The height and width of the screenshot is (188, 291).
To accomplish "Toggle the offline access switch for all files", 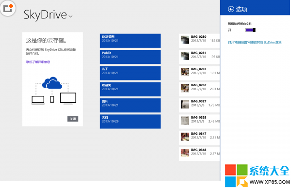I will 250,30.
